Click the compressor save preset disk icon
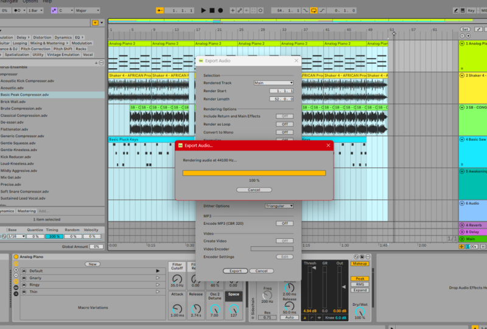The image size is (487, 329). (x=362, y=256)
